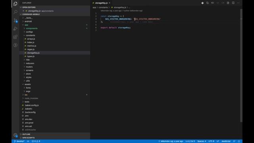Change end of line sequence LF
The image size is (254, 143).
point(218,141)
